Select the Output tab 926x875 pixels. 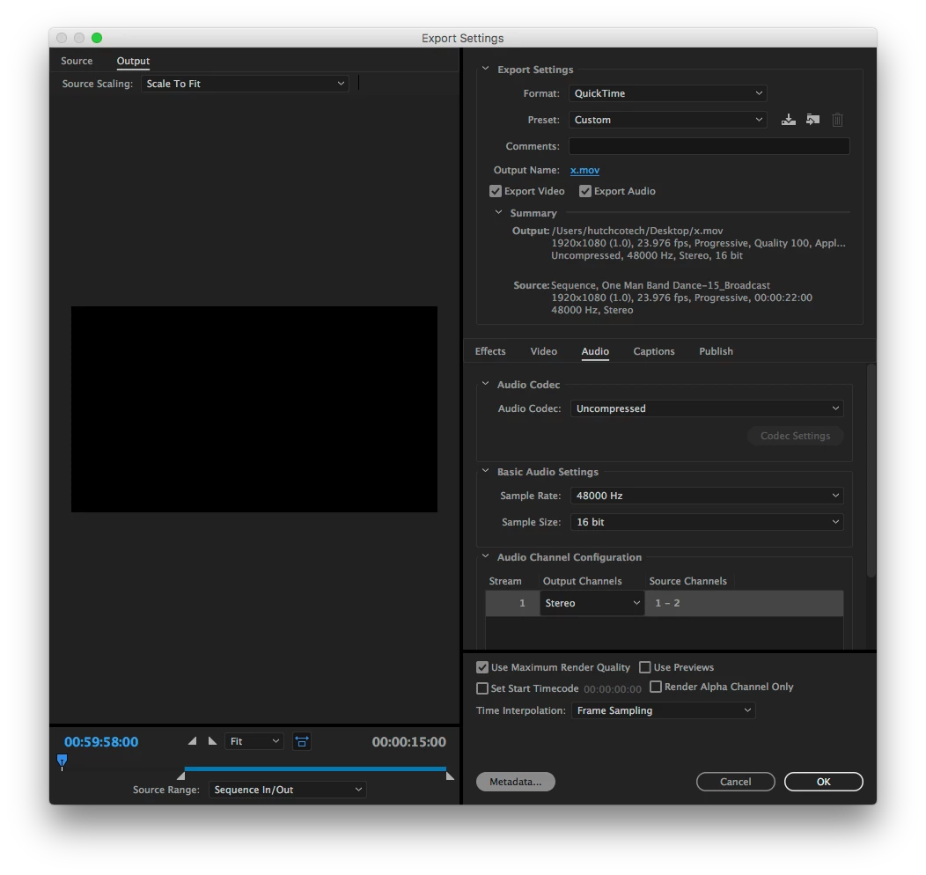133,61
